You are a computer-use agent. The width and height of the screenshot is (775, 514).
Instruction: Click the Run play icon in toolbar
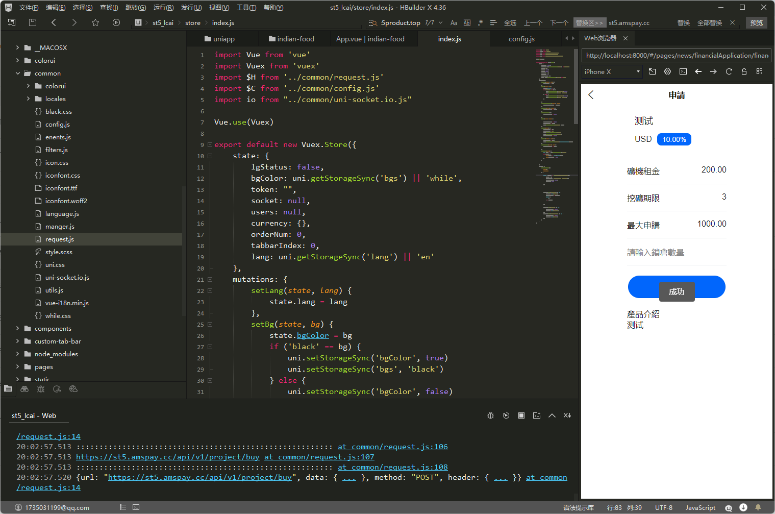coord(116,22)
